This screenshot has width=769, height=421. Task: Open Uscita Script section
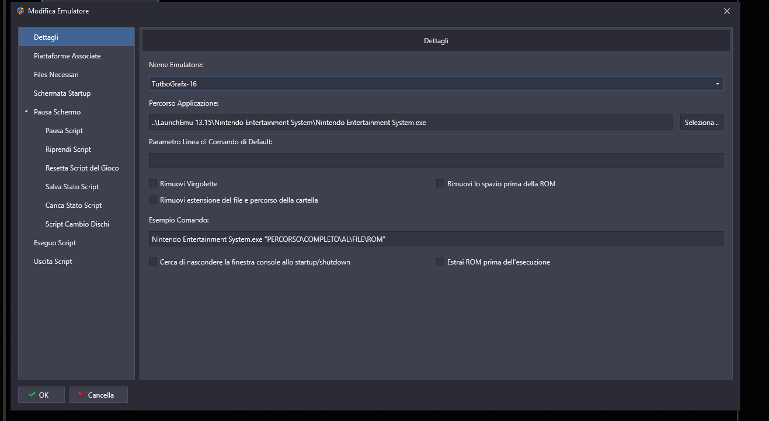coord(76,262)
